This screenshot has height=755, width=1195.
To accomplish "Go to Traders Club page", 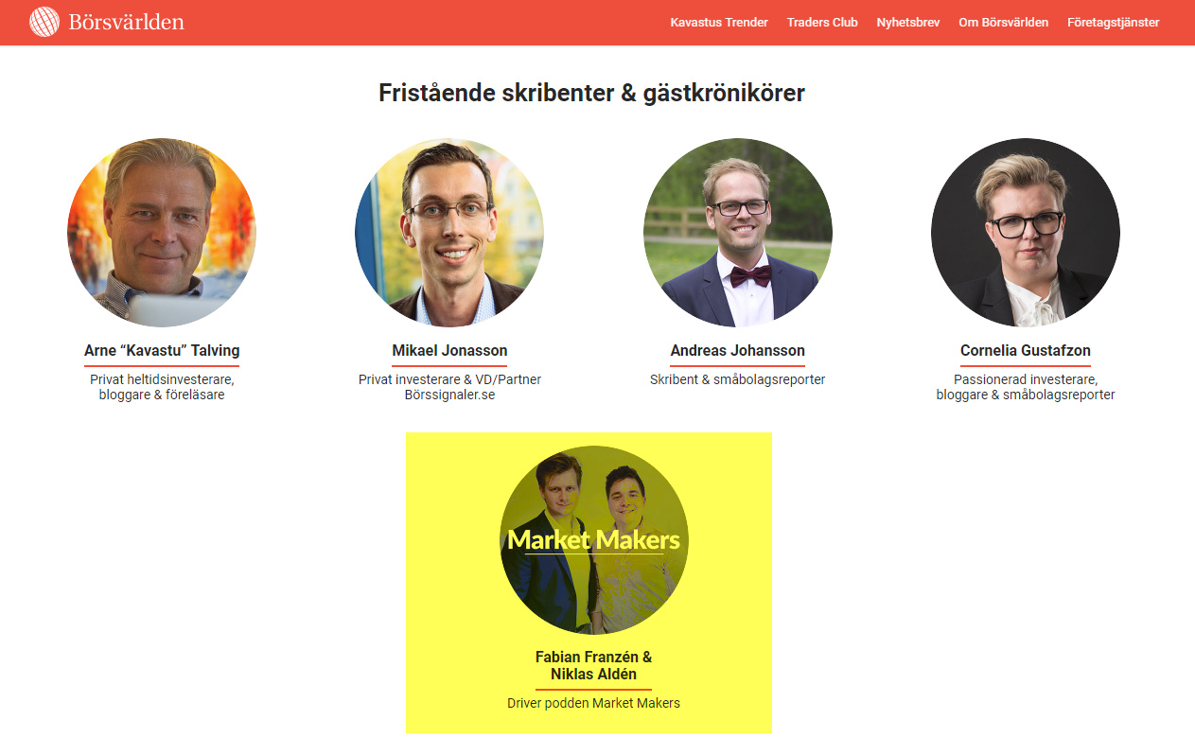I will pos(822,22).
